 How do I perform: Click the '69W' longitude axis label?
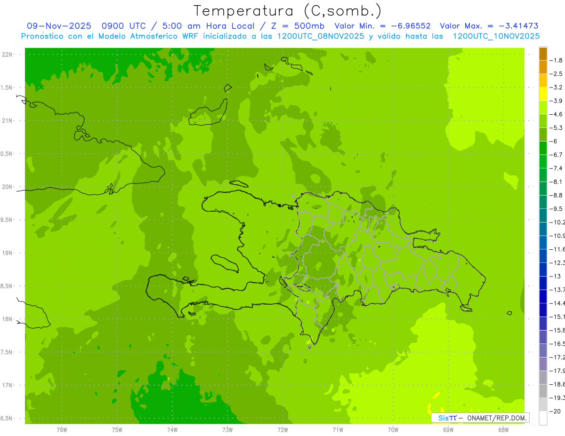pos(448,430)
